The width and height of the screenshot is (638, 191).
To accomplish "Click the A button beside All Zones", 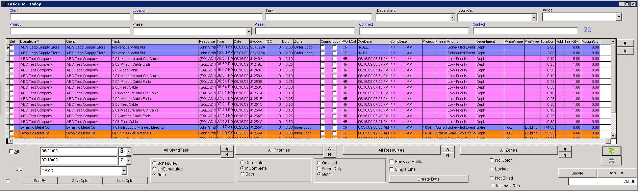I will coord(565,149).
